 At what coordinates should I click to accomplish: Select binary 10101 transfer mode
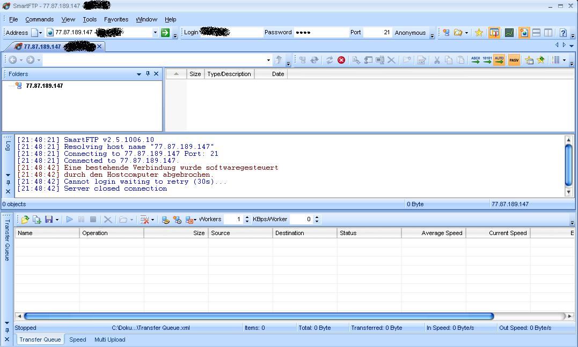[487, 60]
